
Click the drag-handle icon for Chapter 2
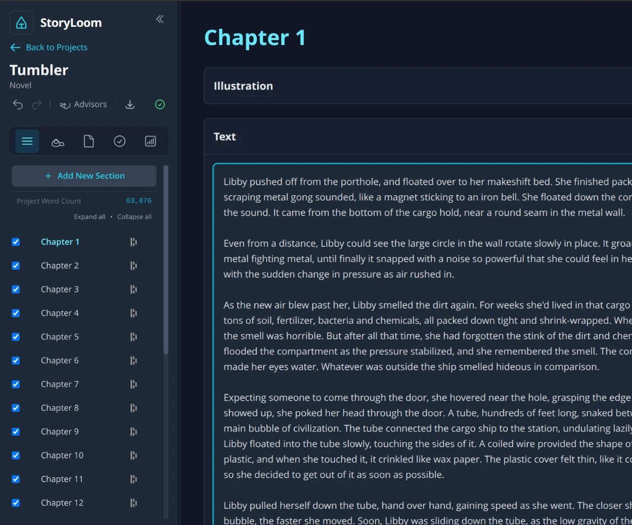[133, 266]
